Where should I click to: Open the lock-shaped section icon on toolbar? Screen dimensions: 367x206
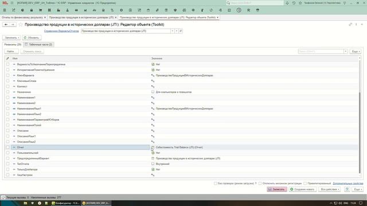tap(32, 10)
